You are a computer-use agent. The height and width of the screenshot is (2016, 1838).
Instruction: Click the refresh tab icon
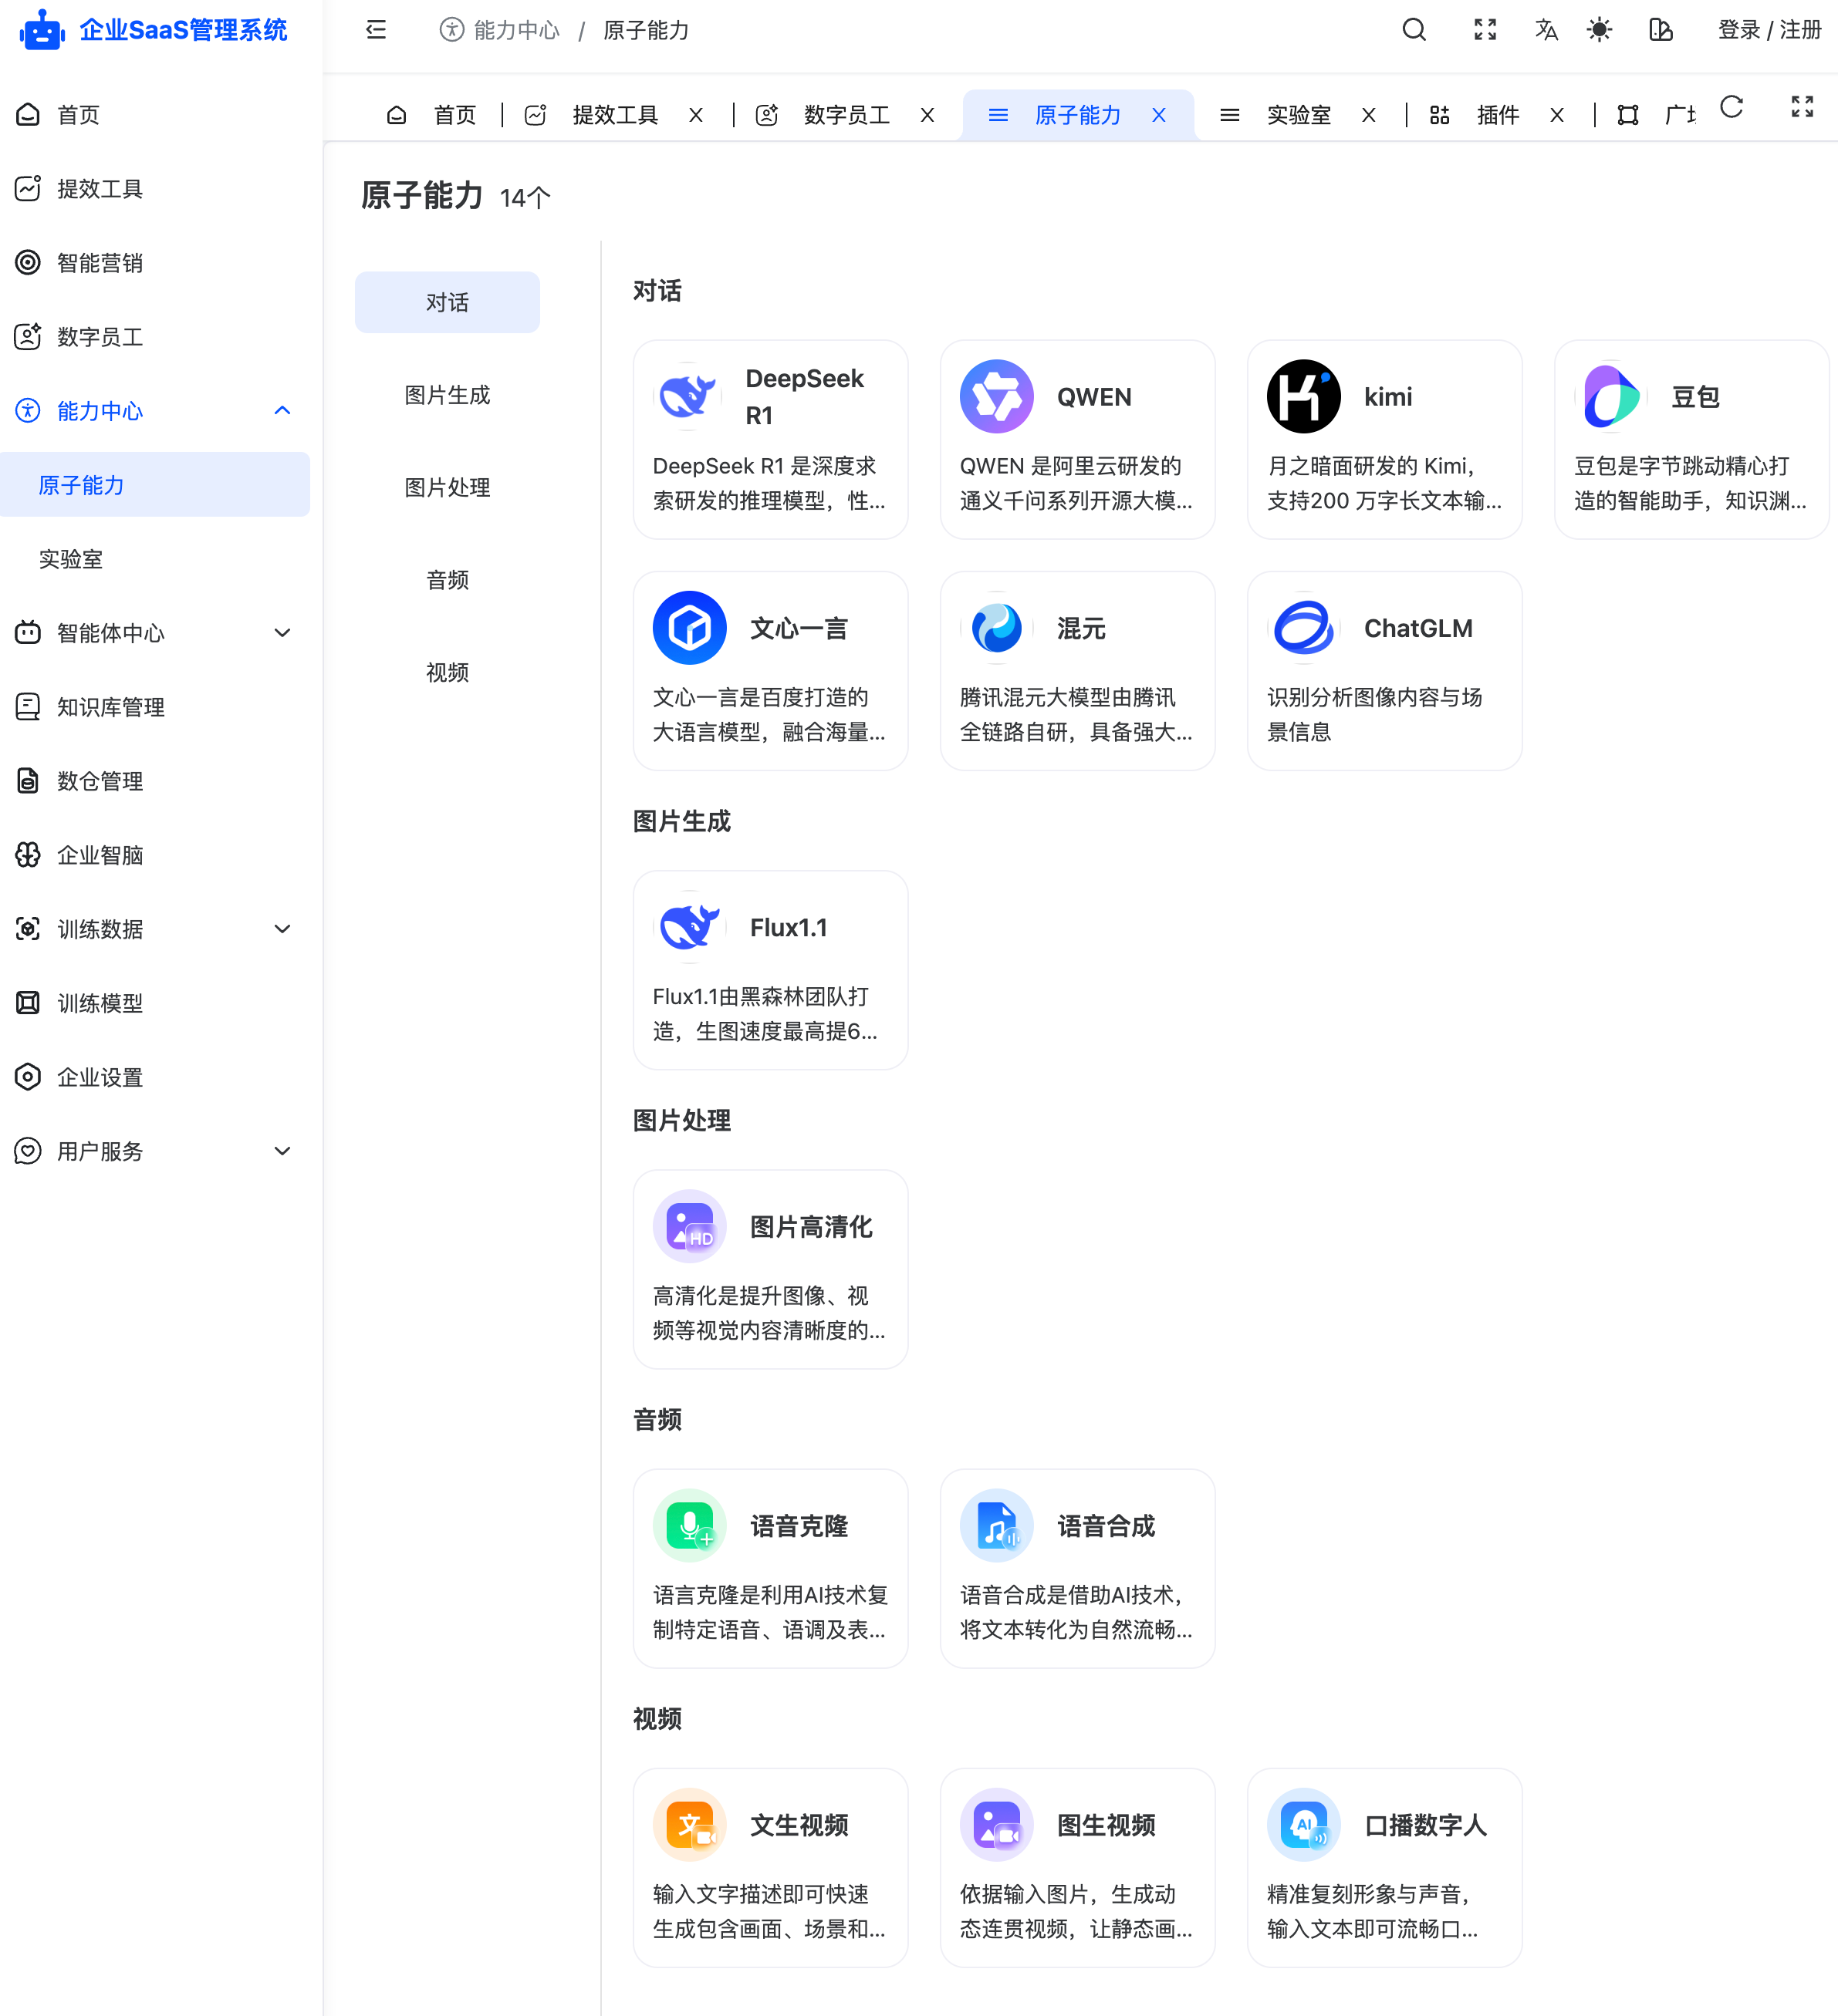pyautogui.click(x=1731, y=107)
